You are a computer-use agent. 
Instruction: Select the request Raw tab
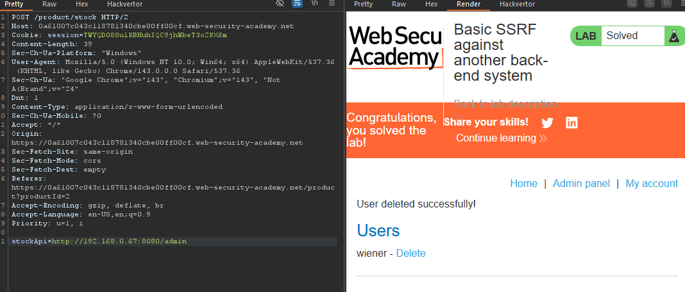(49, 4)
